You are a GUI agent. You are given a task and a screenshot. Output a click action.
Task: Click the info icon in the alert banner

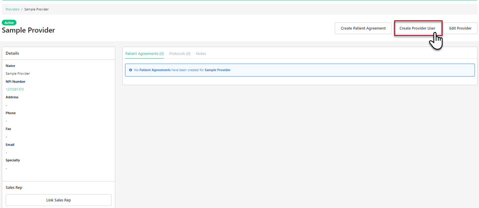click(130, 70)
